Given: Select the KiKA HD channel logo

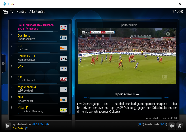Looking at the screenshot, I should pos(63,110).
